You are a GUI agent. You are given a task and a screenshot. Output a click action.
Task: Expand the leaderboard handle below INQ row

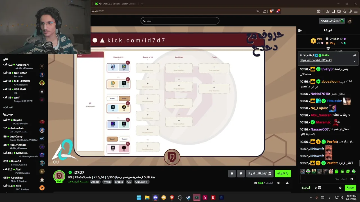[328, 49]
